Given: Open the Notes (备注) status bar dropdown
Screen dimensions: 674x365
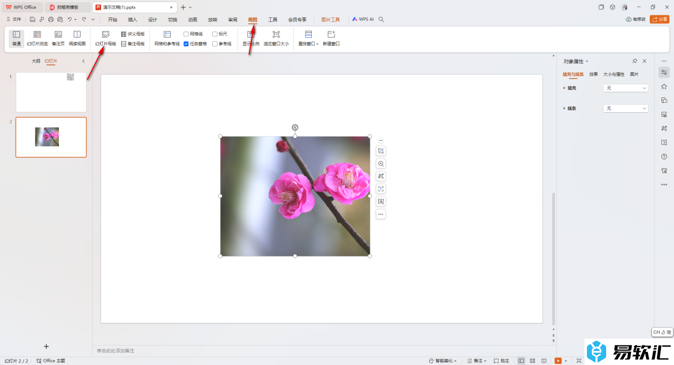Looking at the screenshot, I should (x=477, y=361).
